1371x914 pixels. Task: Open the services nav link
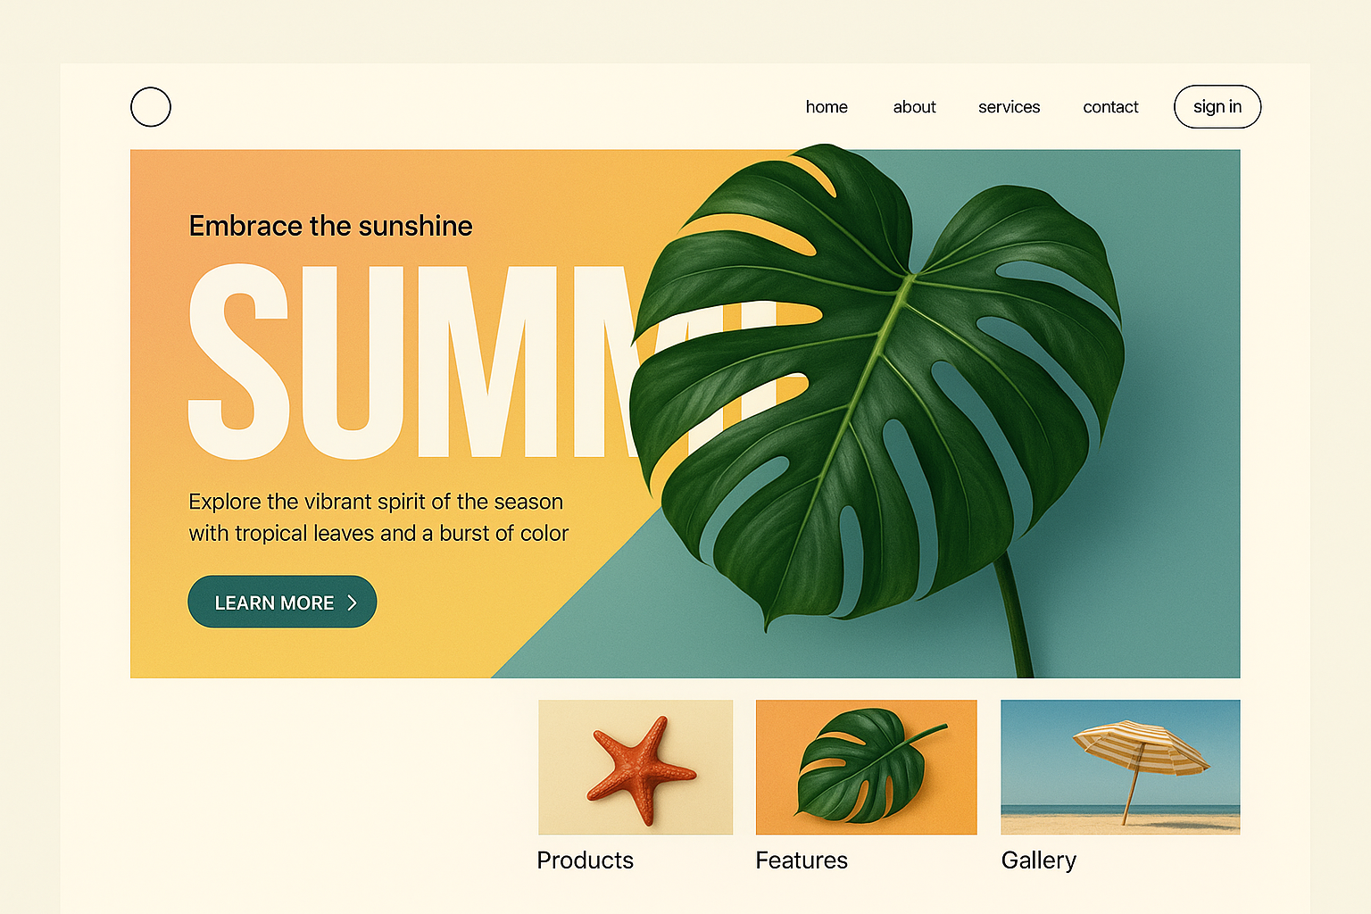(1009, 107)
